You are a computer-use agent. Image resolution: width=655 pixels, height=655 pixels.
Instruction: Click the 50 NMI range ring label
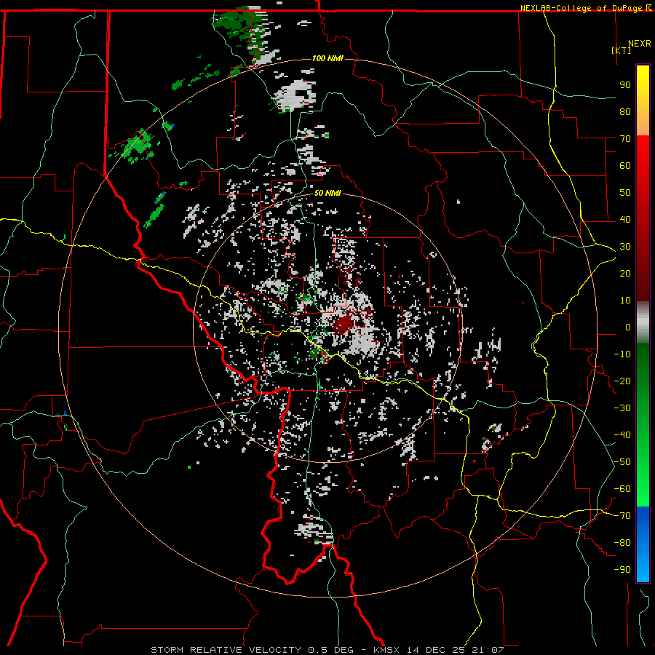point(327,193)
